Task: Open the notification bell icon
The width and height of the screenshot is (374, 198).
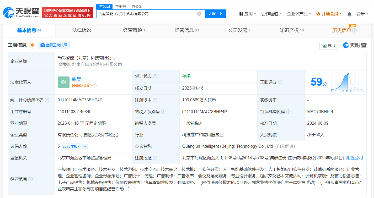Action: [349, 14]
